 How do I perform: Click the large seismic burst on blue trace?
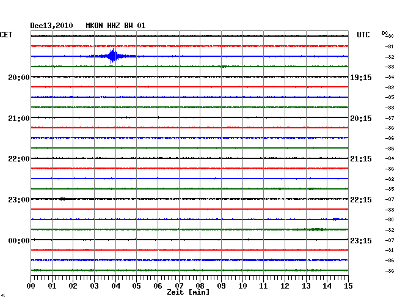(x=112, y=56)
